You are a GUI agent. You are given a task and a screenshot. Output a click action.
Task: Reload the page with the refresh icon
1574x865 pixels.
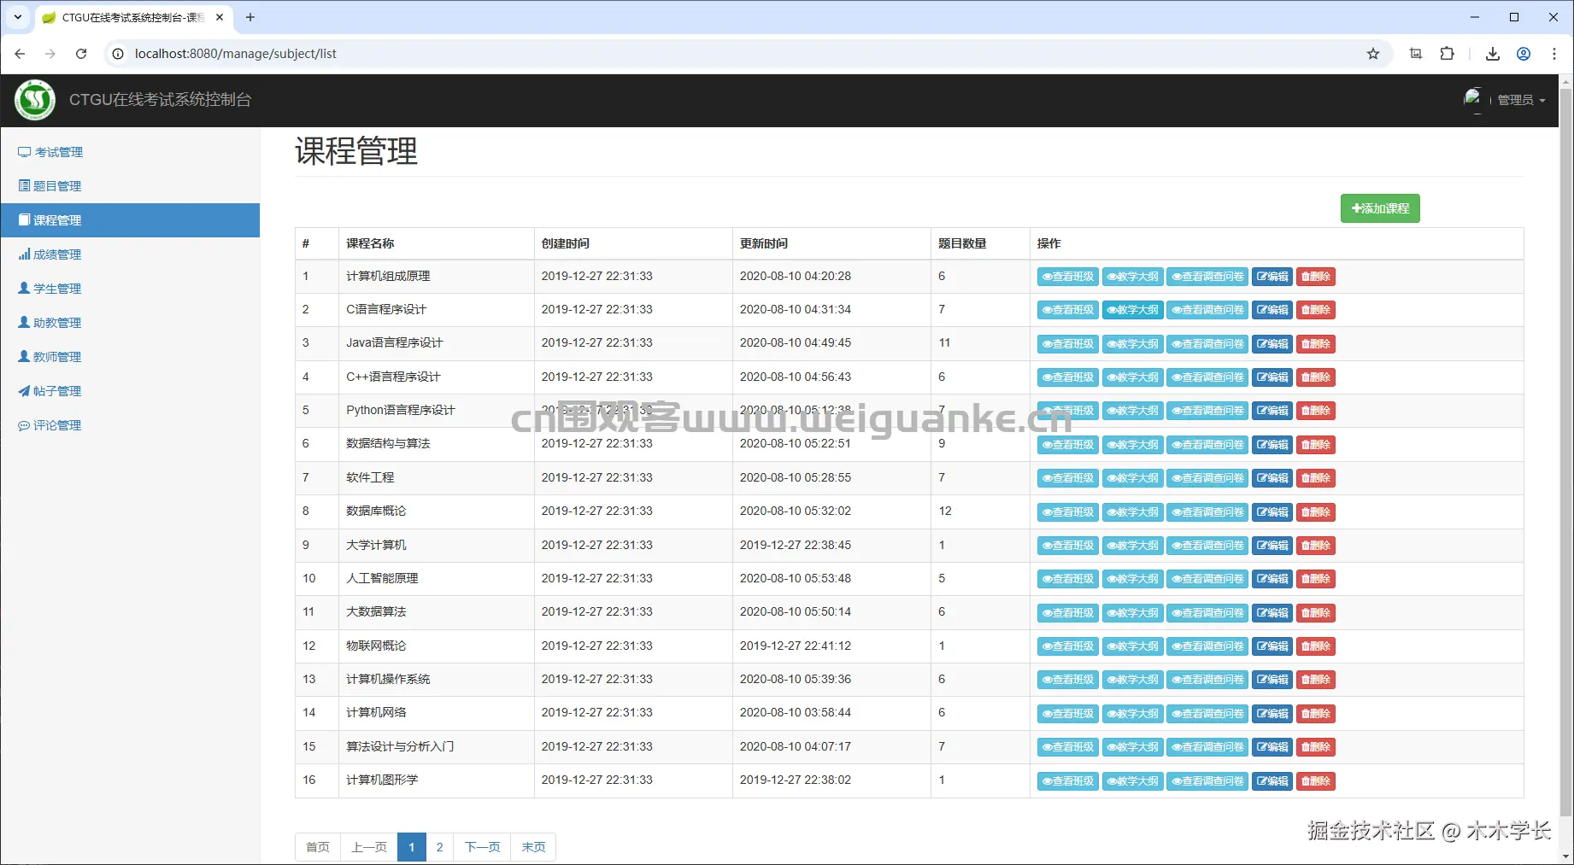click(x=81, y=54)
